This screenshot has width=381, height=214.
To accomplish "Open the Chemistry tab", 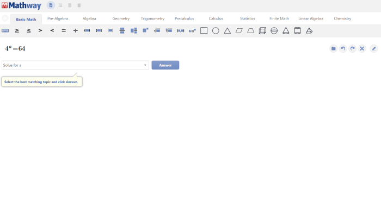I will 342,18.
